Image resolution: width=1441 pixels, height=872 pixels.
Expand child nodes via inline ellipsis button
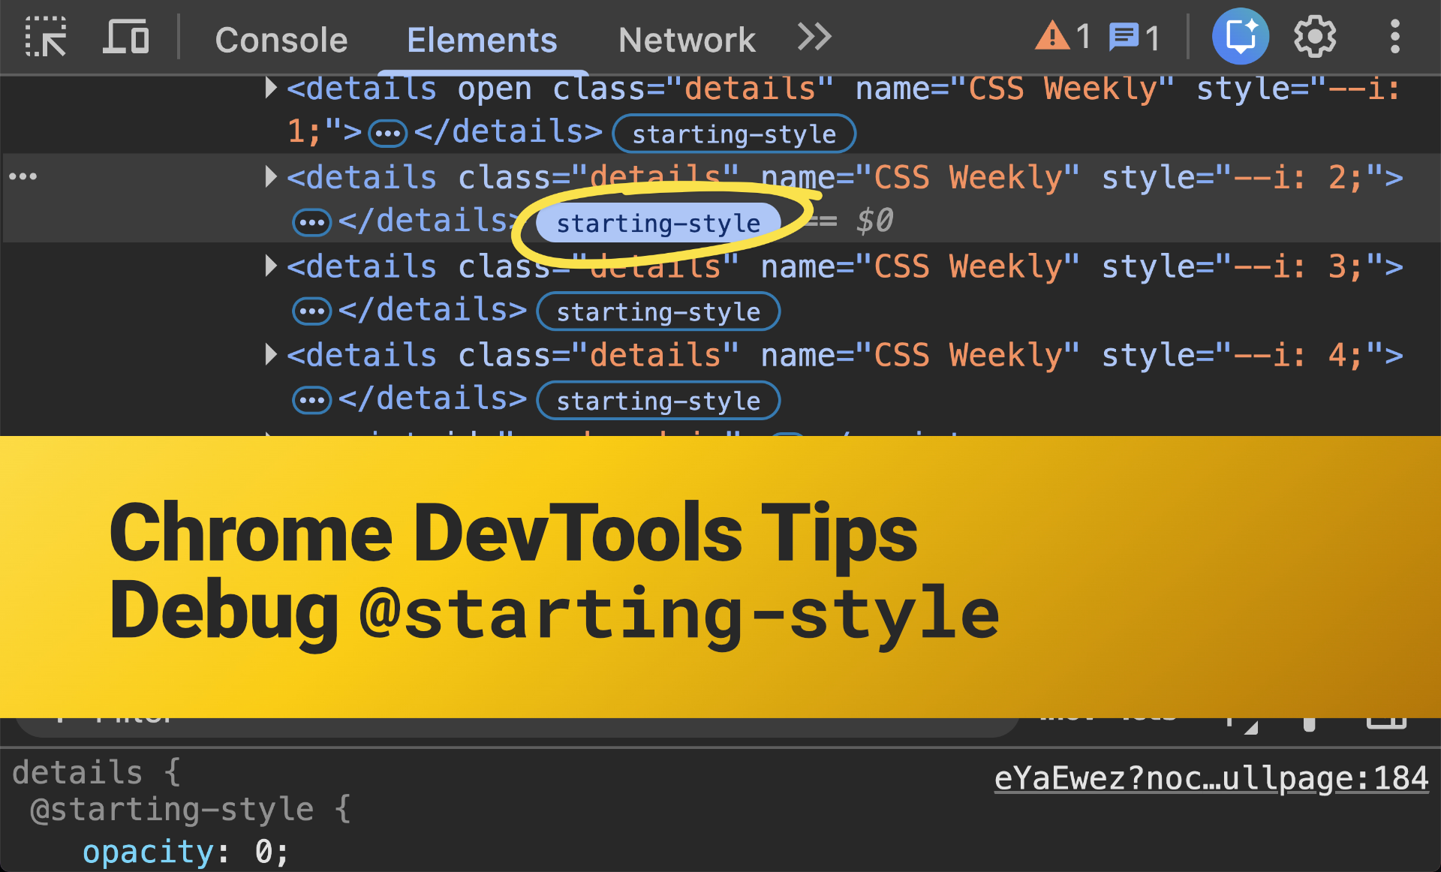coord(311,221)
